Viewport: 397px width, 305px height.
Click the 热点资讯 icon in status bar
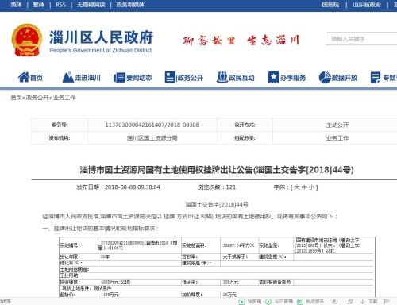[300, 301]
